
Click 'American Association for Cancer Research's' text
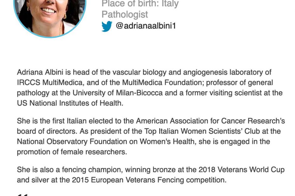(211, 121)
